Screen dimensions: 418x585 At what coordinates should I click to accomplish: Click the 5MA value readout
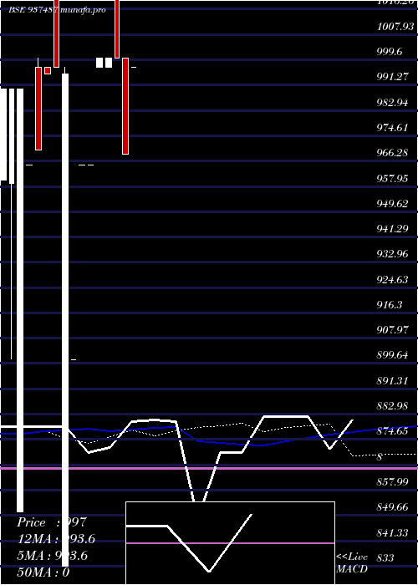tap(52, 556)
